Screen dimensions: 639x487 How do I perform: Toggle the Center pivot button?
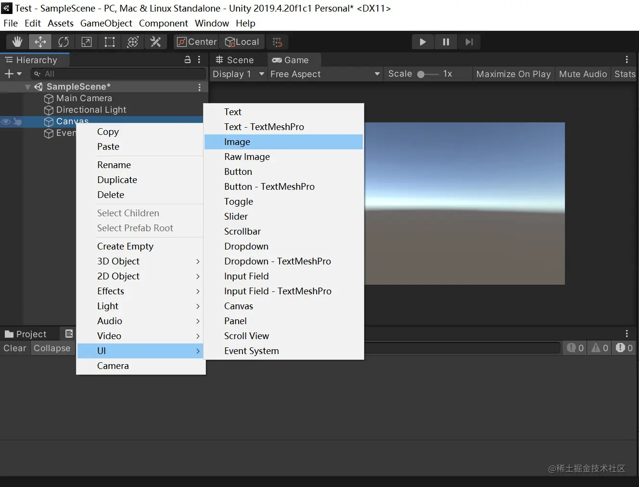coord(197,42)
